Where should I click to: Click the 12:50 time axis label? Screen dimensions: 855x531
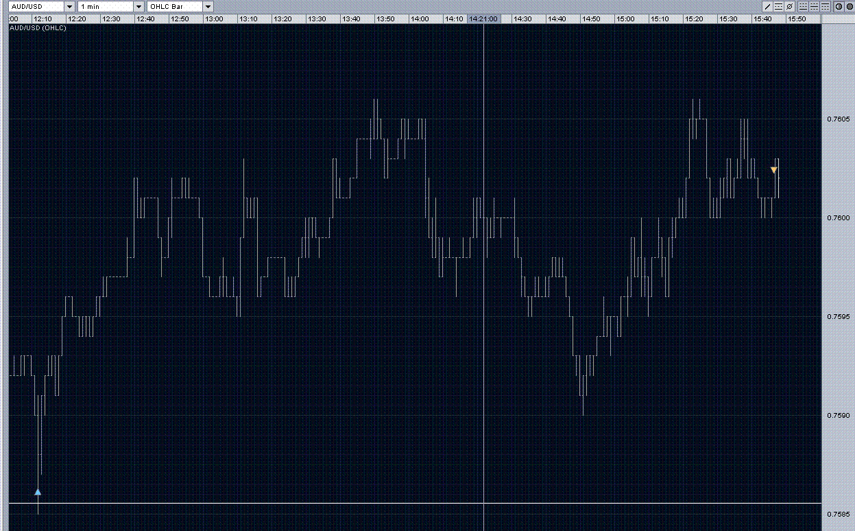tap(180, 19)
